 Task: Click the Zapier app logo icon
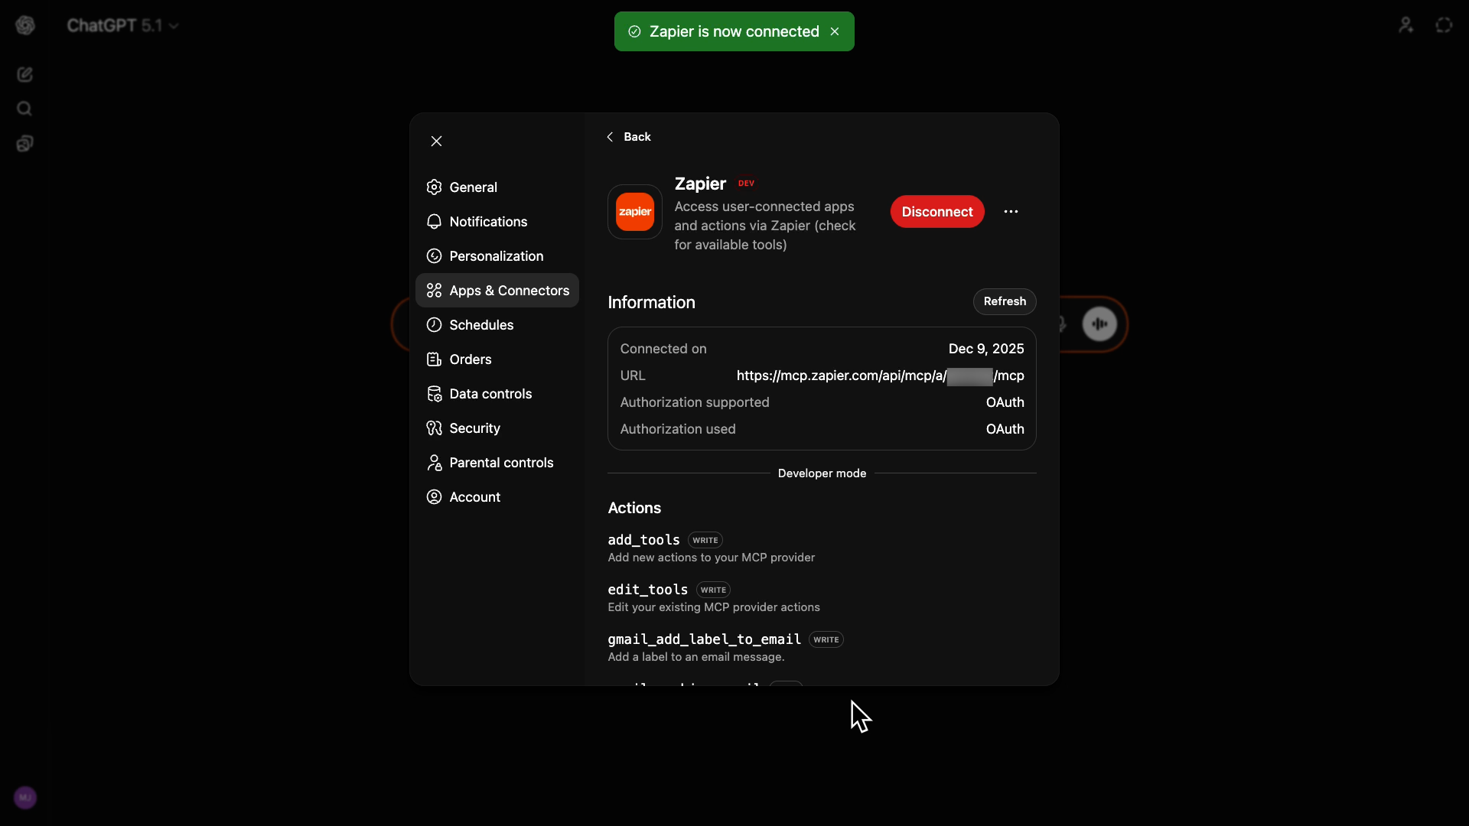click(x=634, y=212)
